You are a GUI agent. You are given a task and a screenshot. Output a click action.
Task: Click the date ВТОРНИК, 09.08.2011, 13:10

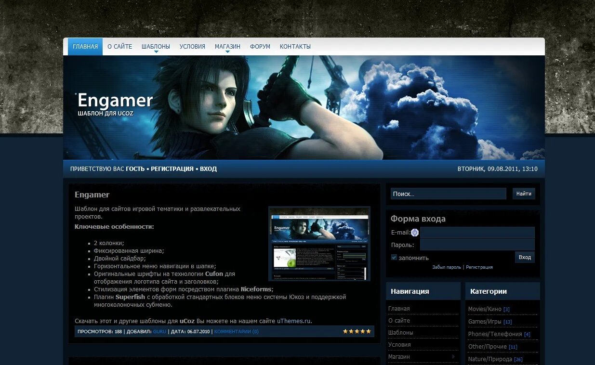point(497,169)
